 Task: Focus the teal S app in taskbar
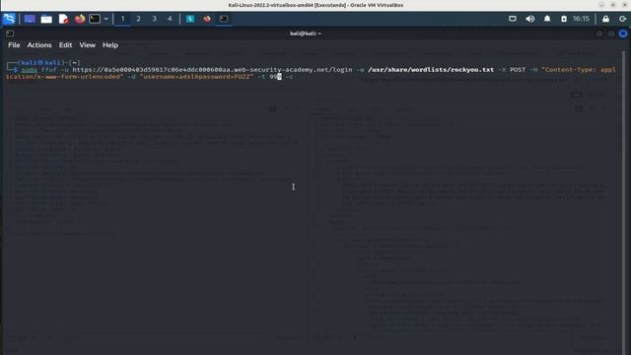[x=190, y=19]
